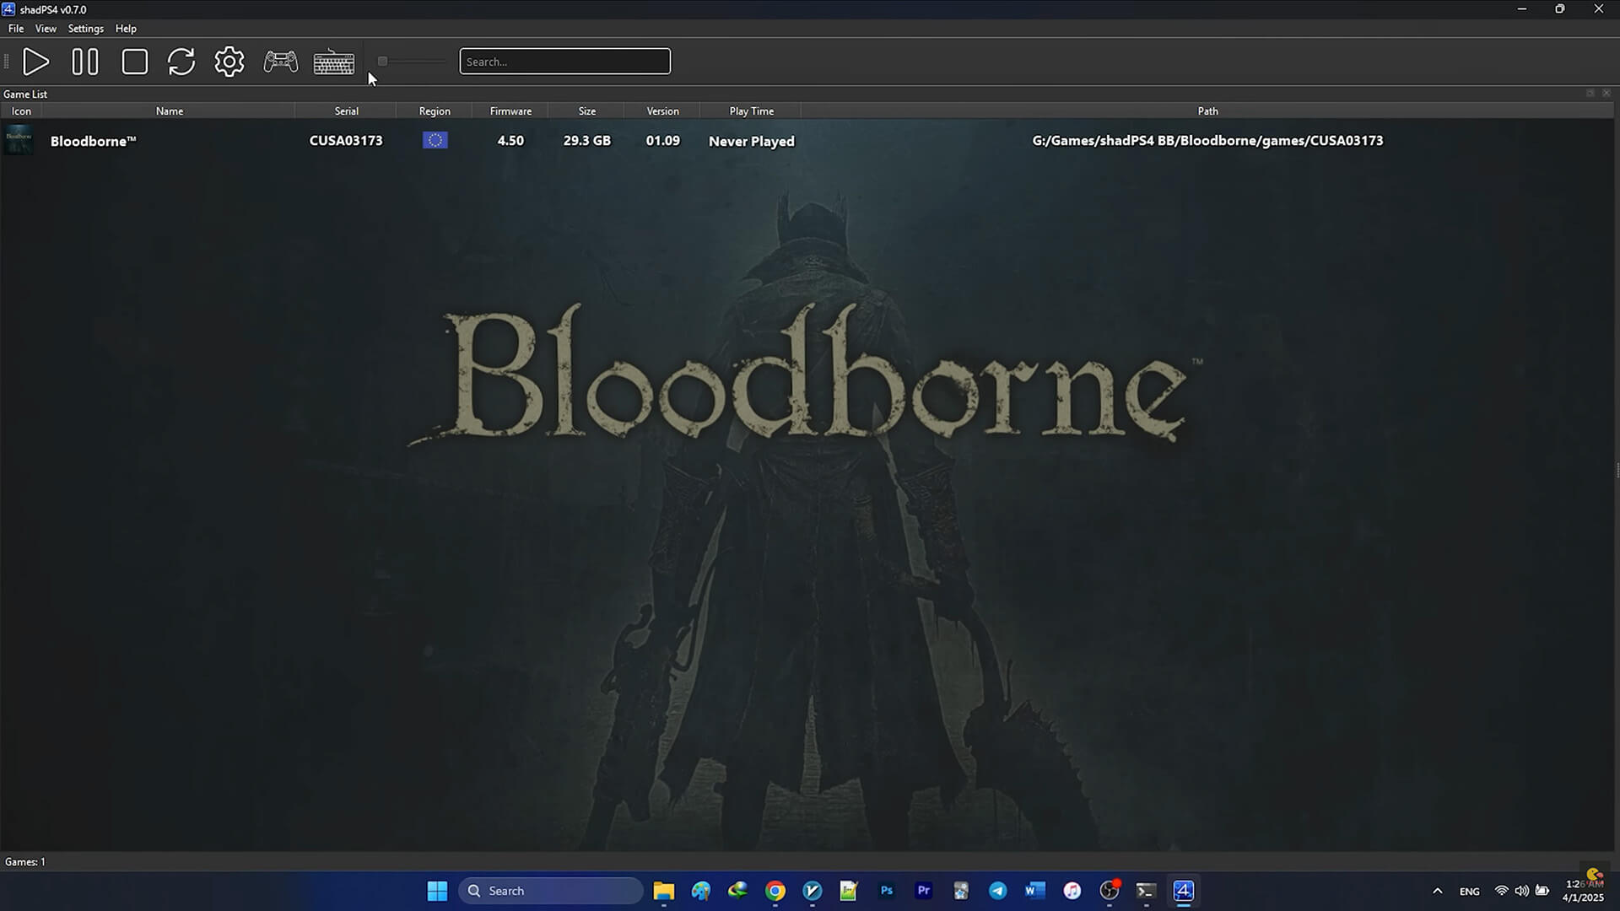The image size is (1620, 911).
Task: Adjust the icon size slider
Action: [x=383, y=62]
